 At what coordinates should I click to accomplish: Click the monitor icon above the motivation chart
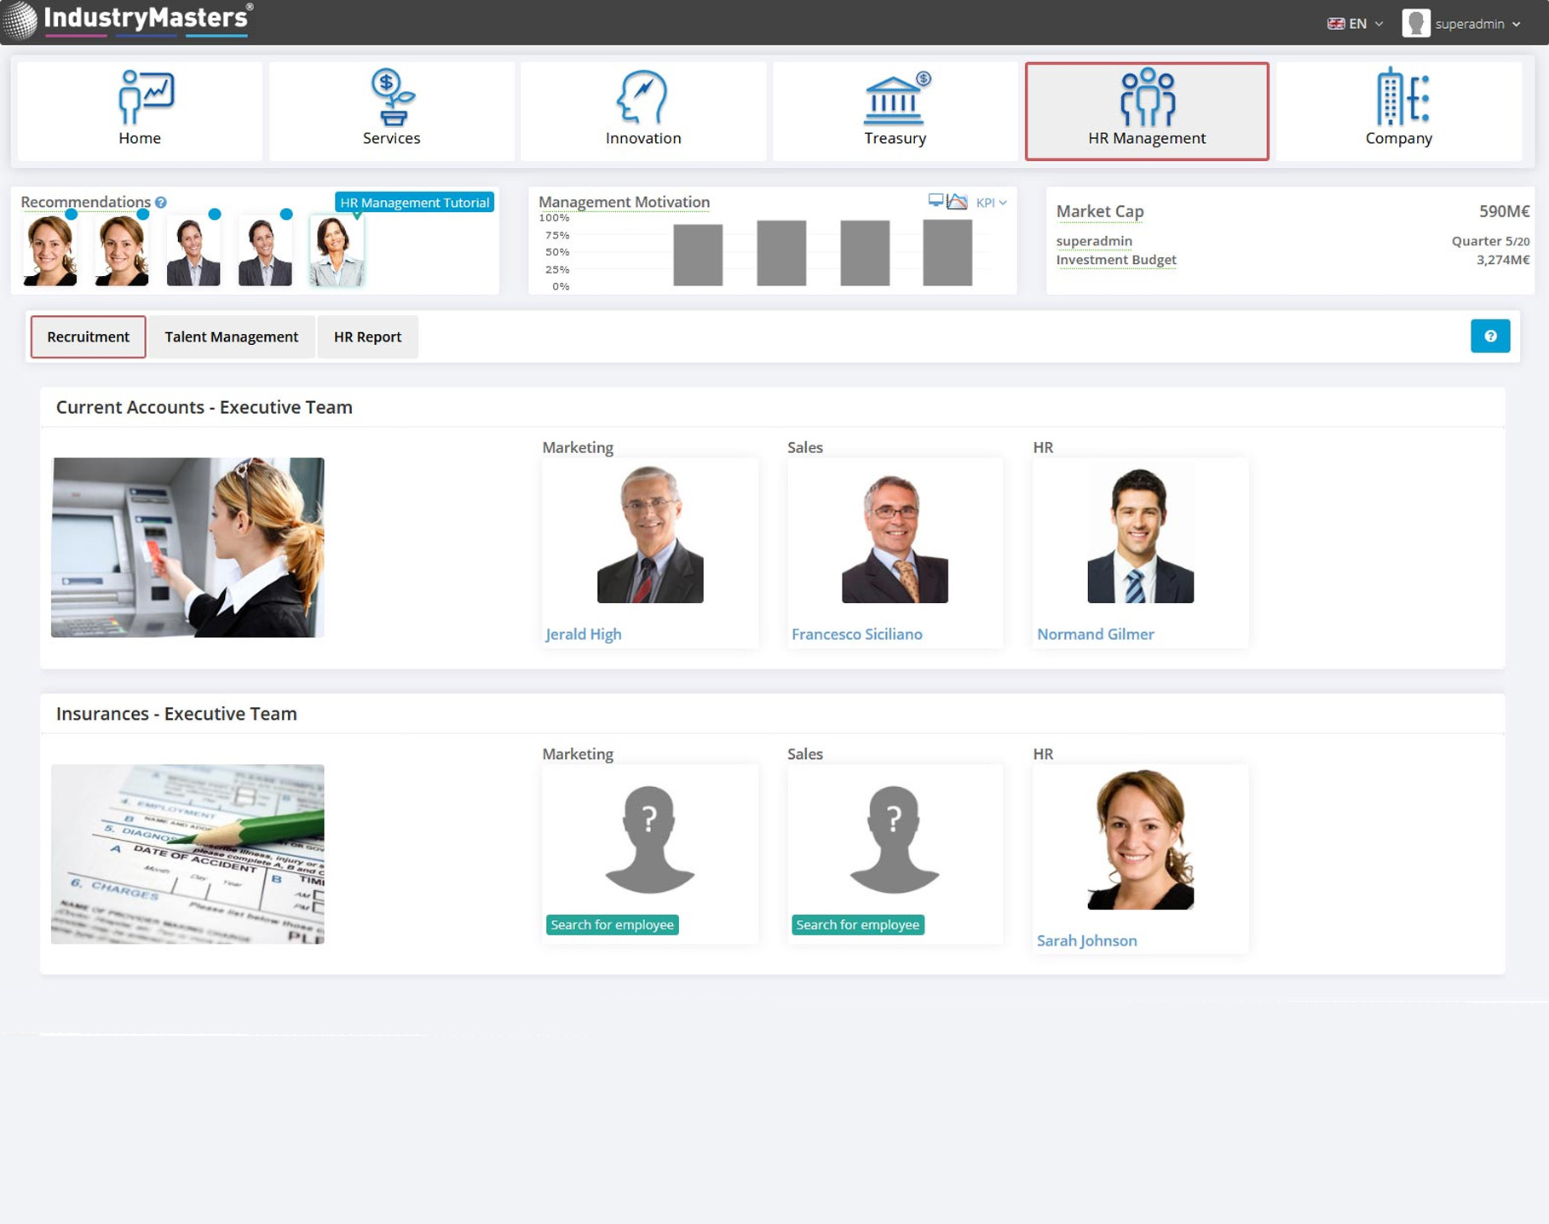936,201
